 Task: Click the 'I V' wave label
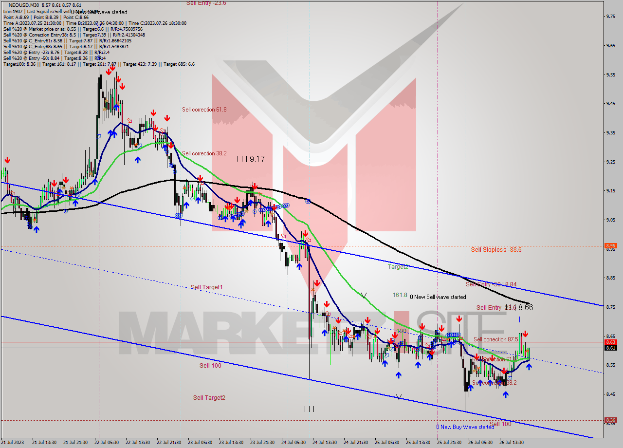tap(361, 296)
